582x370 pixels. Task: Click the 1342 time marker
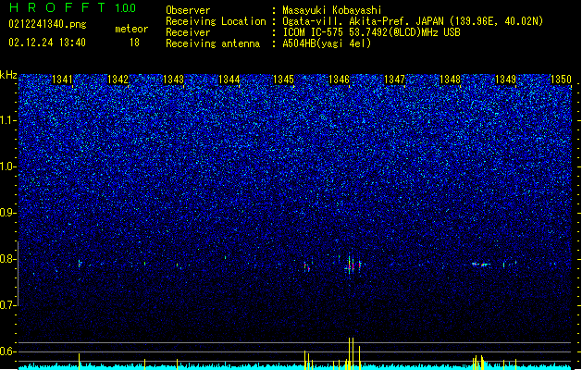tap(118, 80)
